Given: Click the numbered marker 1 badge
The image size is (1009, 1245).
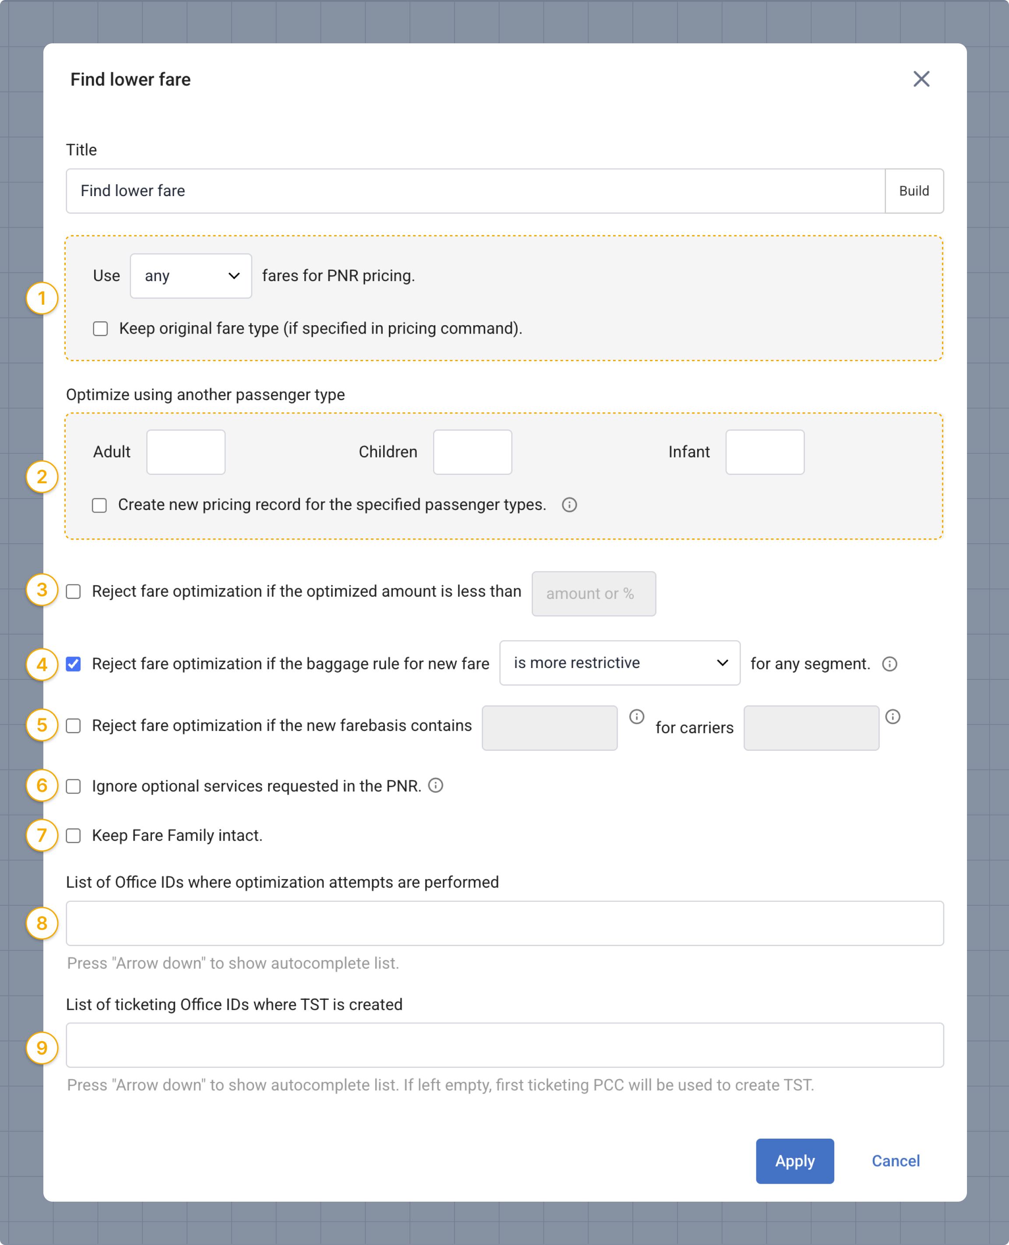Looking at the screenshot, I should [42, 298].
